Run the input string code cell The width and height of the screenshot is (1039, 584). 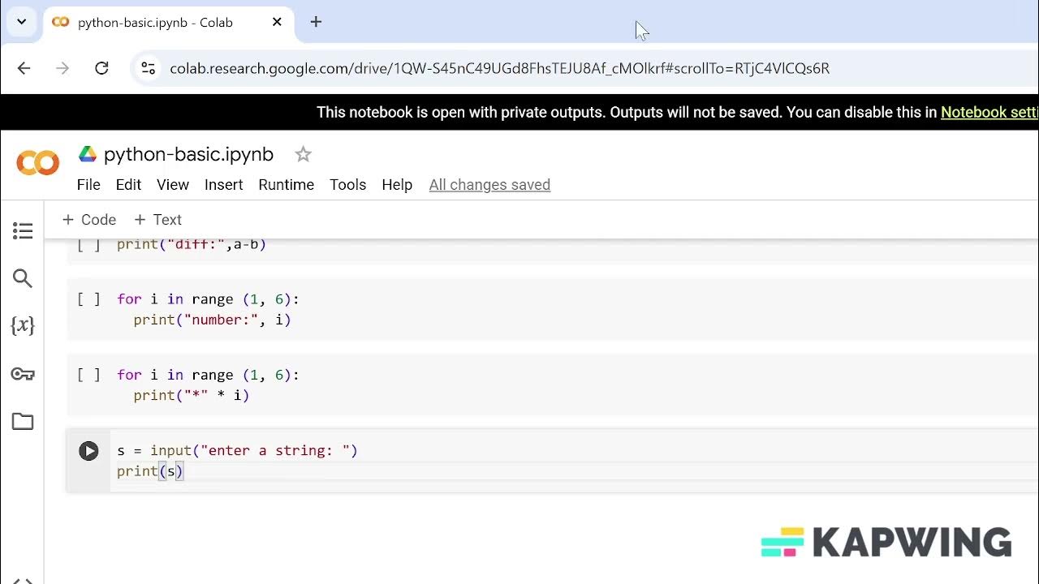(x=88, y=451)
